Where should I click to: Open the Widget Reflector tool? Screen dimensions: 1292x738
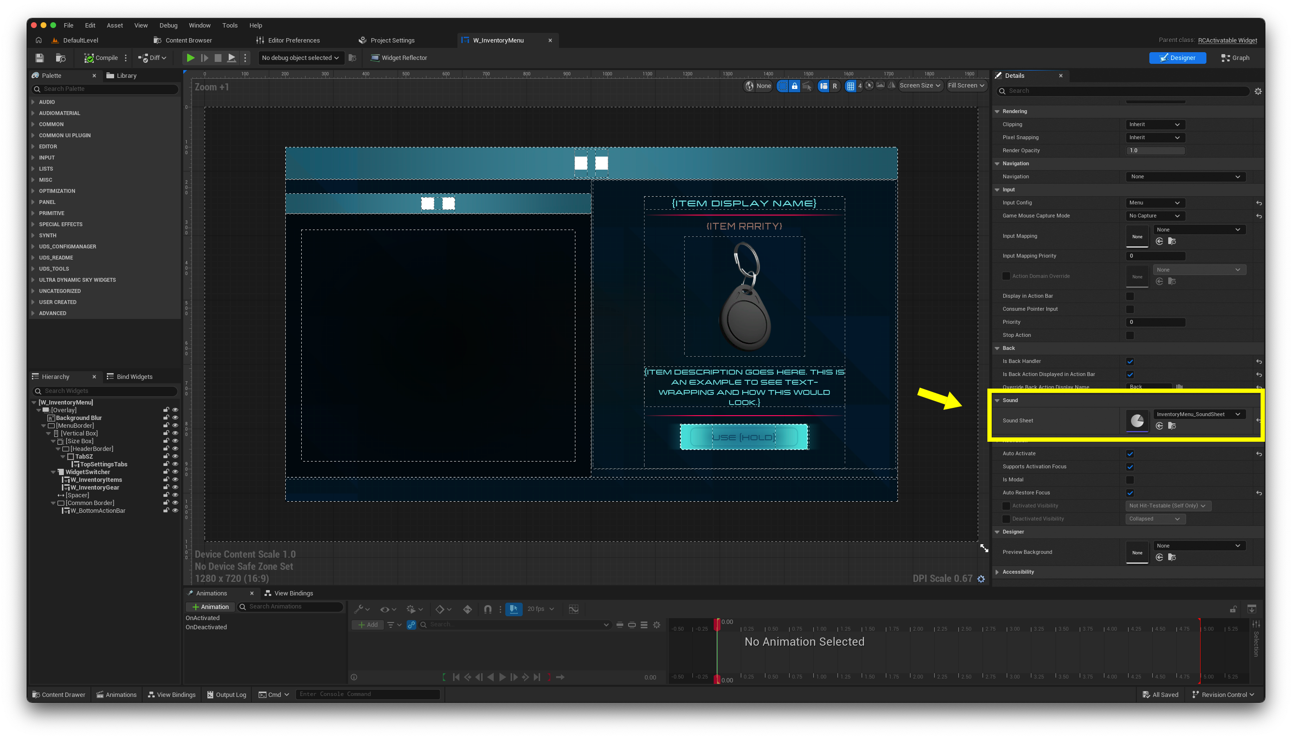(x=398, y=58)
